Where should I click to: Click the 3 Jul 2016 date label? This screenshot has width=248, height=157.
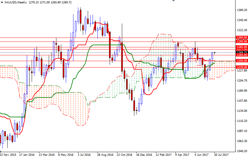(84, 155)
